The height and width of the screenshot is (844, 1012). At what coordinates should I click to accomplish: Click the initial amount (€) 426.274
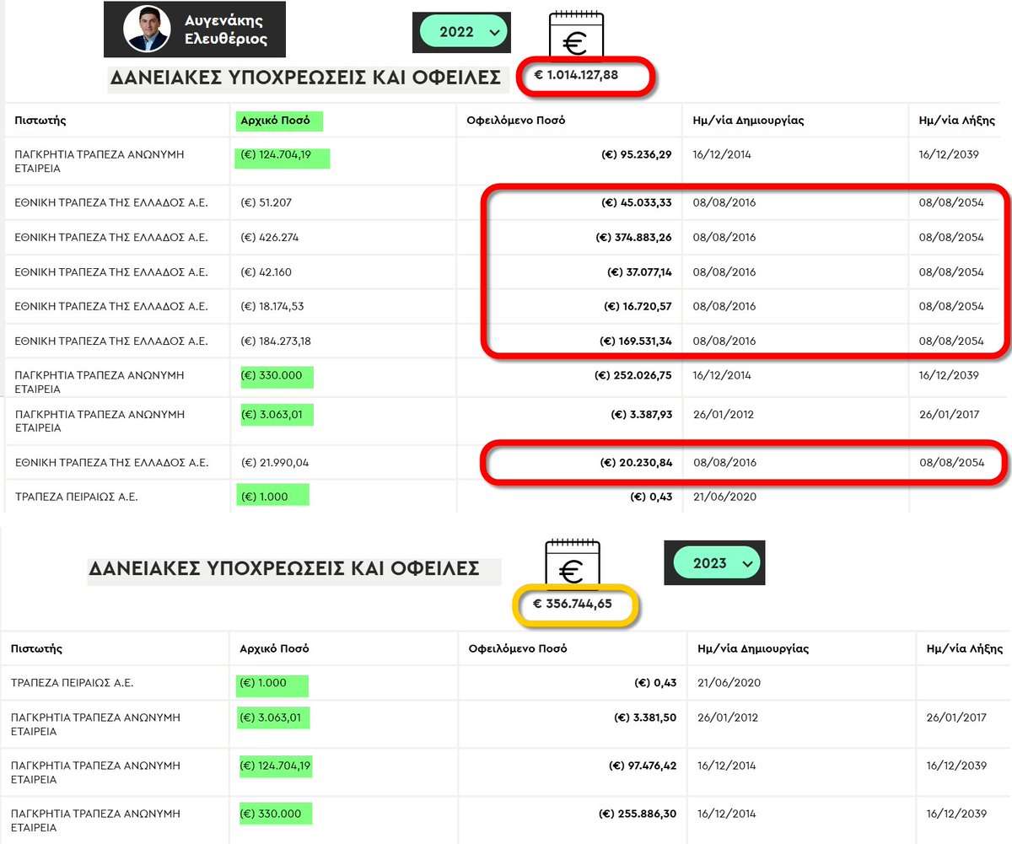tap(272, 238)
